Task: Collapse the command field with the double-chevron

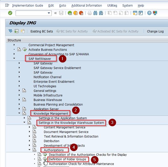Action: (55, 13)
